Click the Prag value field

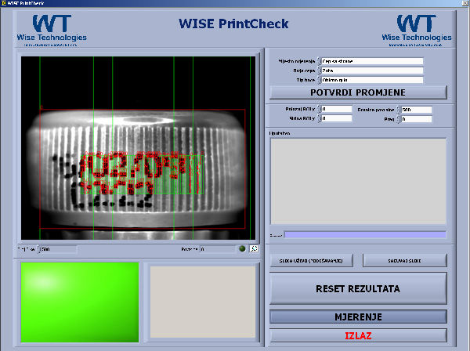(417, 119)
